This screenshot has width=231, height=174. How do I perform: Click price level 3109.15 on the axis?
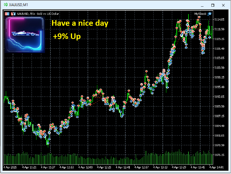click(x=219, y=39)
